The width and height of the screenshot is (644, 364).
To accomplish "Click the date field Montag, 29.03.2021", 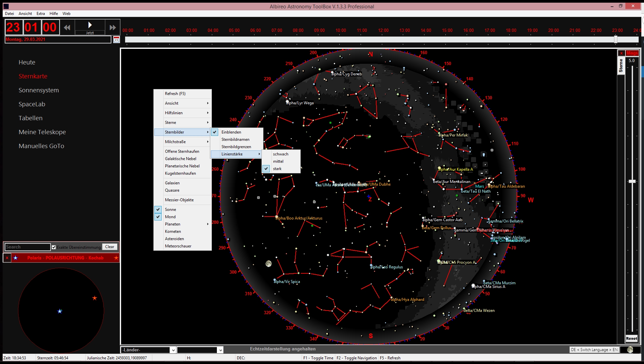I will click(x=58, y=40).
